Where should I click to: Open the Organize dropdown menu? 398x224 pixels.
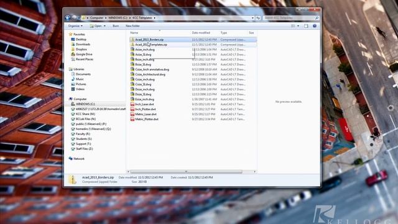pyautogui.click(x=75, y=26)
